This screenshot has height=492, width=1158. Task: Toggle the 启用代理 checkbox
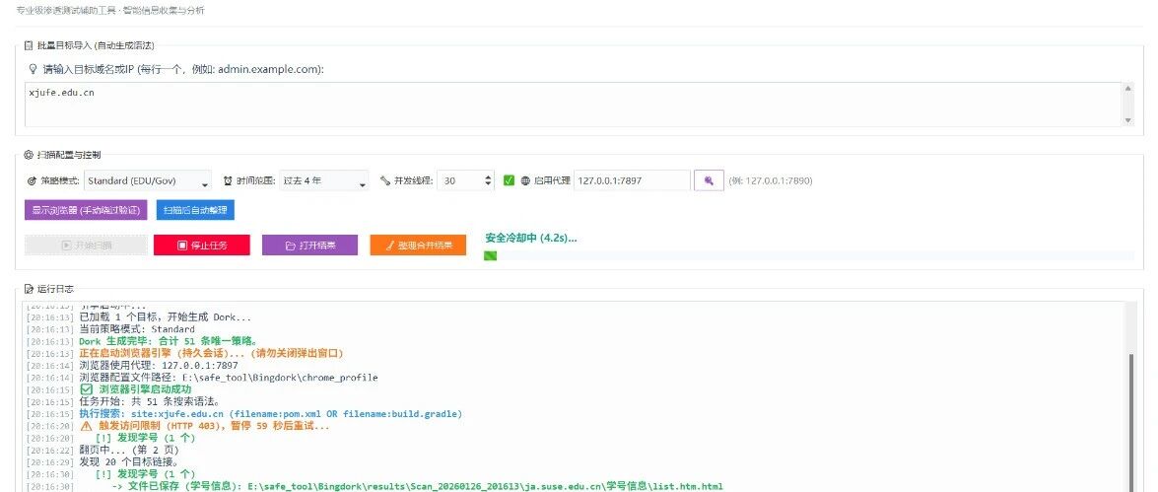click(x=509, y=180)
